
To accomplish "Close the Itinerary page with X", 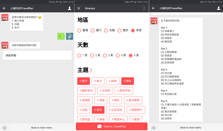I will tap(79, 8).
